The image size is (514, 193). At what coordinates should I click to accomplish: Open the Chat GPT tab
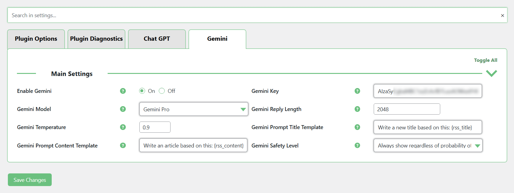[x=157, y=39]
